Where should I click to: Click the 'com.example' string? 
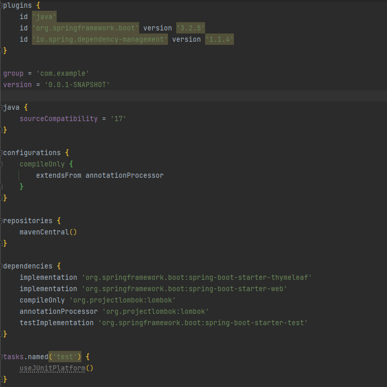pyautogui.click(x=63, y=74)
